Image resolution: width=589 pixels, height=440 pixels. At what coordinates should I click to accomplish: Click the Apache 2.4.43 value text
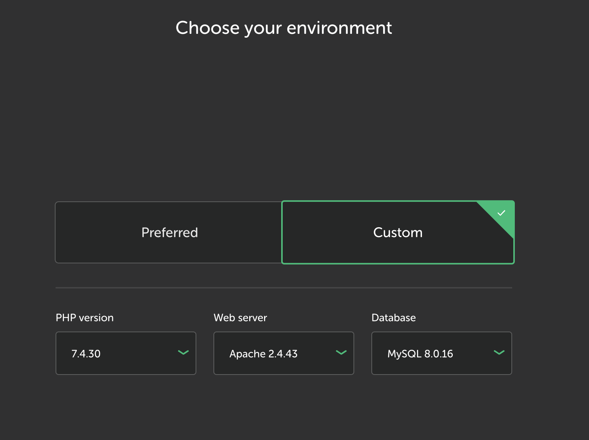coord(263,354)
